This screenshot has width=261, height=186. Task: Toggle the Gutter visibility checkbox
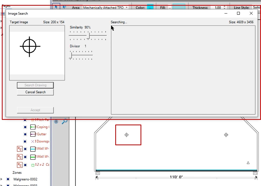[x=25, y=134]
